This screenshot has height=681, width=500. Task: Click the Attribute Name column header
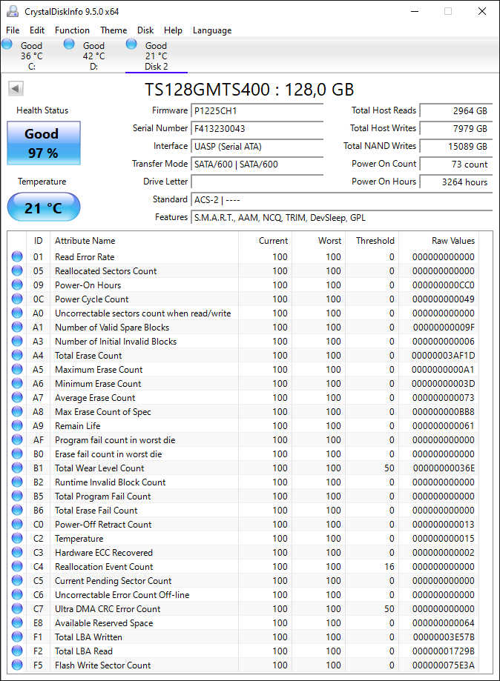click(145, 241)
